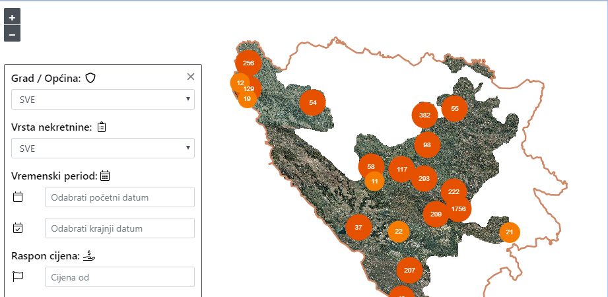Focus the 'Odabrati krajnji datum' field
Image resolution: width=608 pixels, height=297 pixels.
tap(119, 228)
